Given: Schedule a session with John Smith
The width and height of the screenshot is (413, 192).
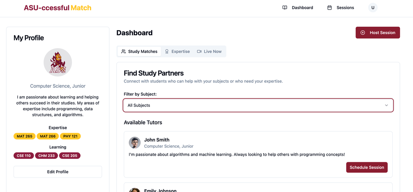Looking at the screenshot, I should (x=367, y=167).
